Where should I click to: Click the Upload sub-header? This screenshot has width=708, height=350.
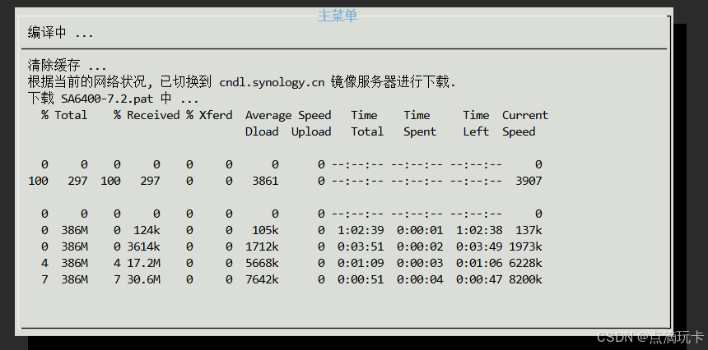[311, 132]
